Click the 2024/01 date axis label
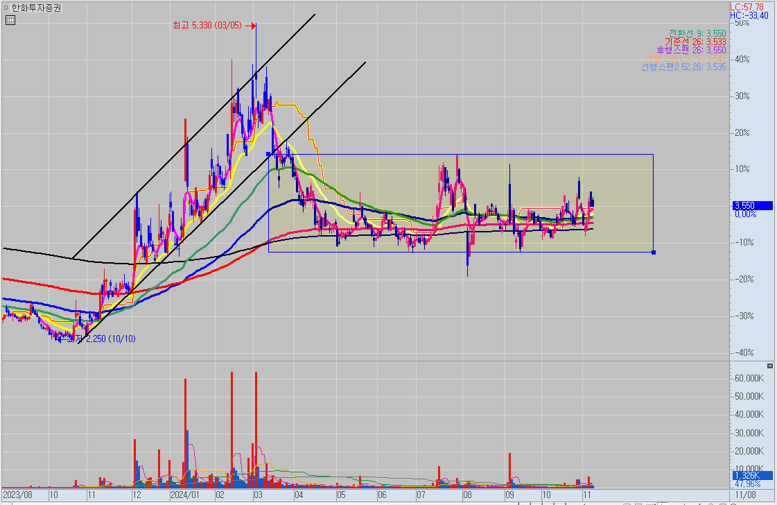777x505 pixels. [x=185, y=495]
